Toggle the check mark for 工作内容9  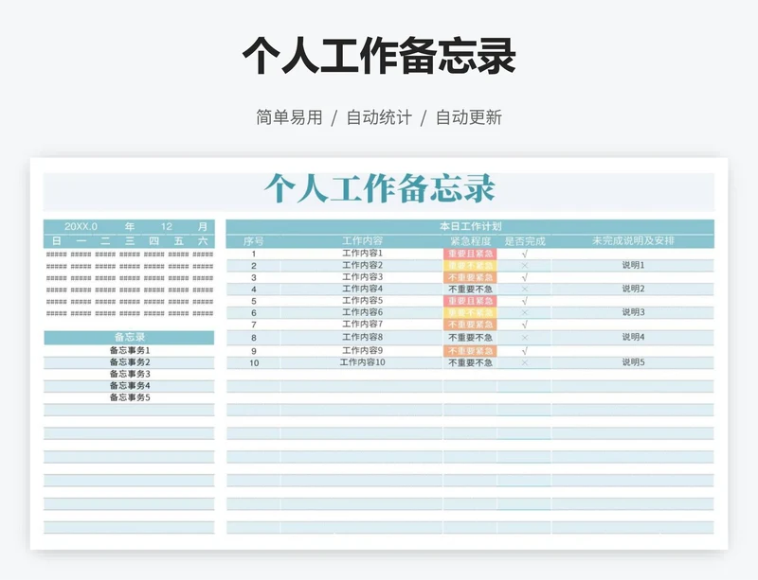coord(525,351)
